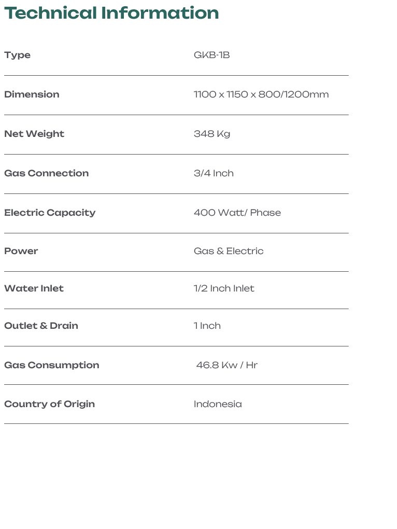Image resolution: width=397 pixels, height=529 pixels.
Task: Click the Outlet & Drain label
Action: pos(41,326)
